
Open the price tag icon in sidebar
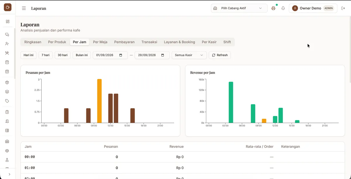pyautogui.click(x=7, y=101)
